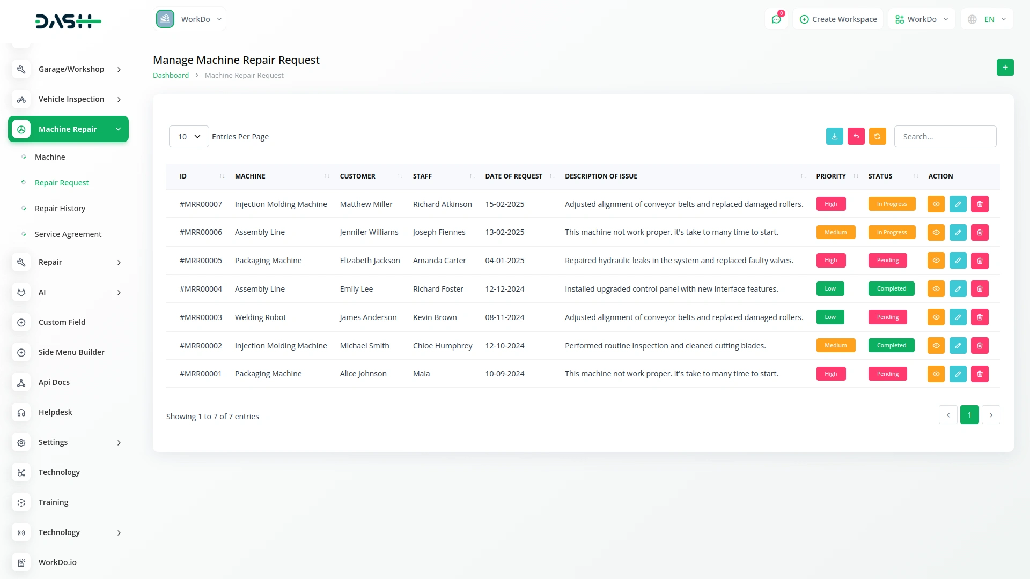Open the EN language dropdown
The image size is (1030, 579).
(988, 19)
